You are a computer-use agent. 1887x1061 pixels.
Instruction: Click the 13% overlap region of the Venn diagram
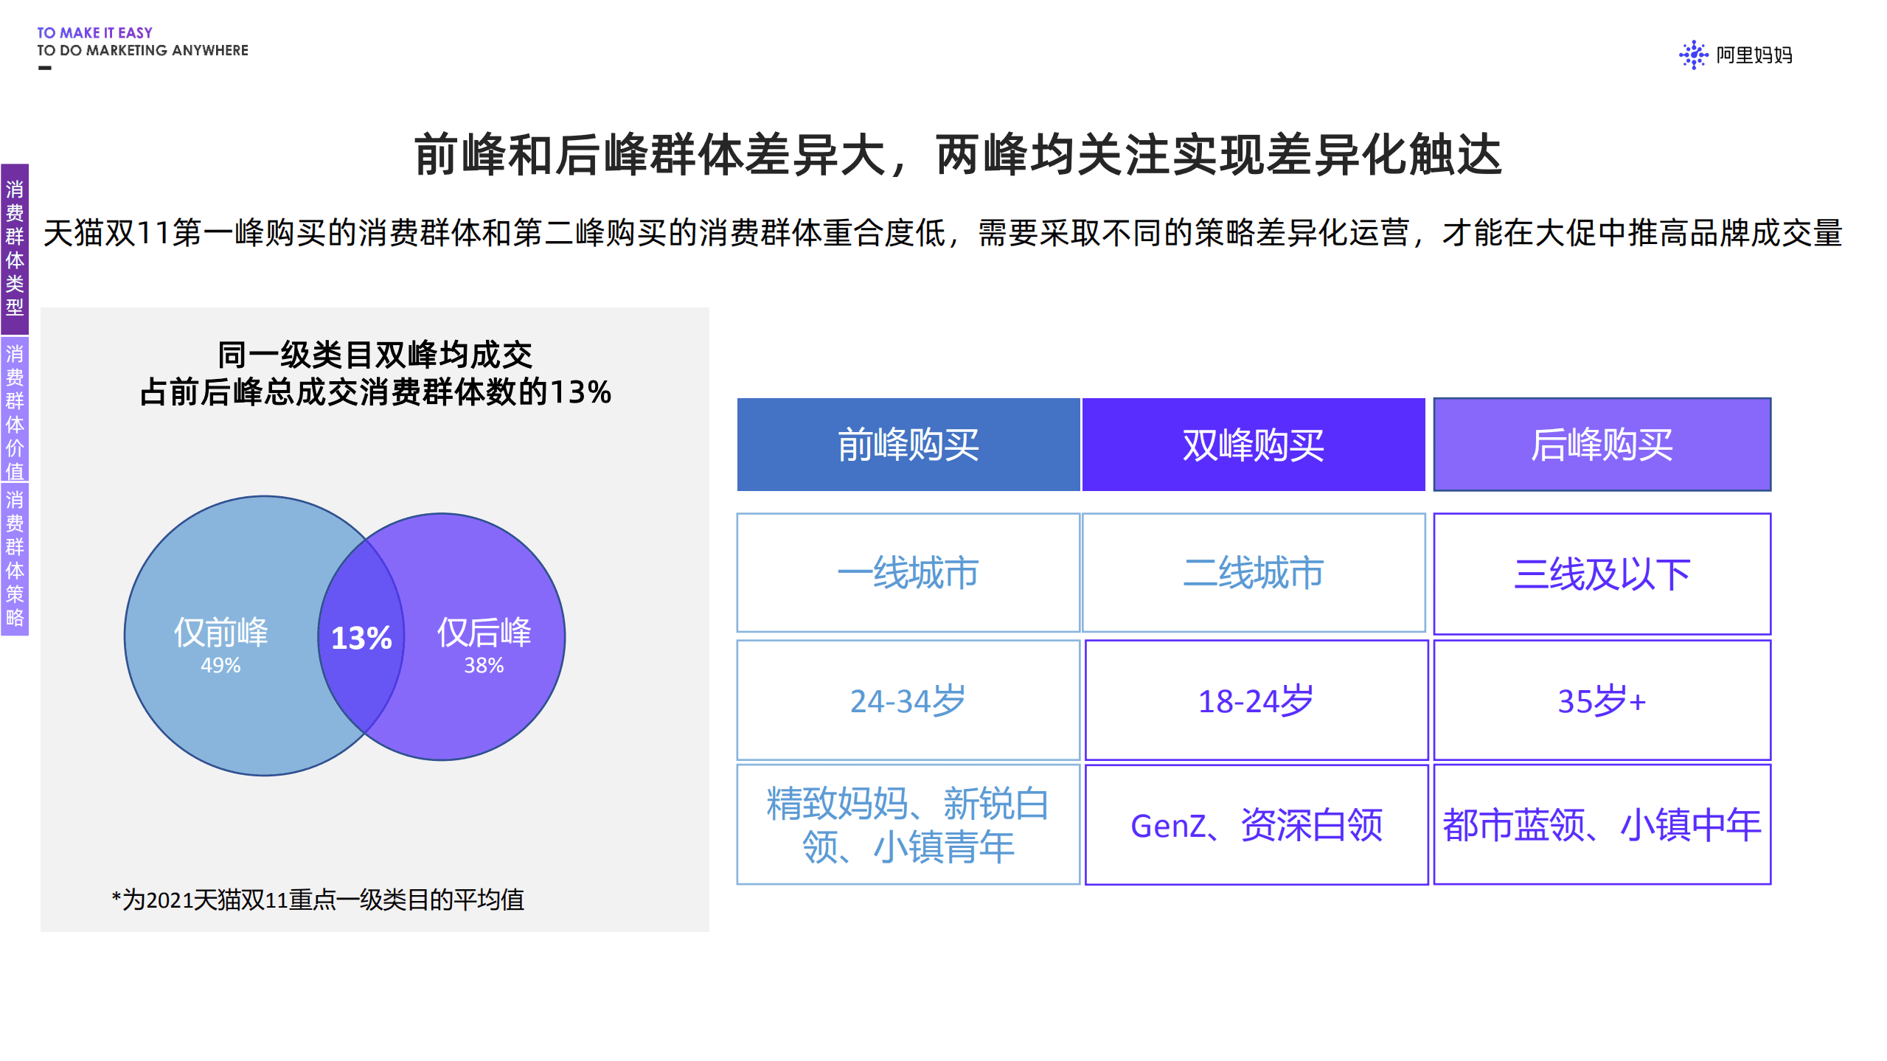pos(363,639)
